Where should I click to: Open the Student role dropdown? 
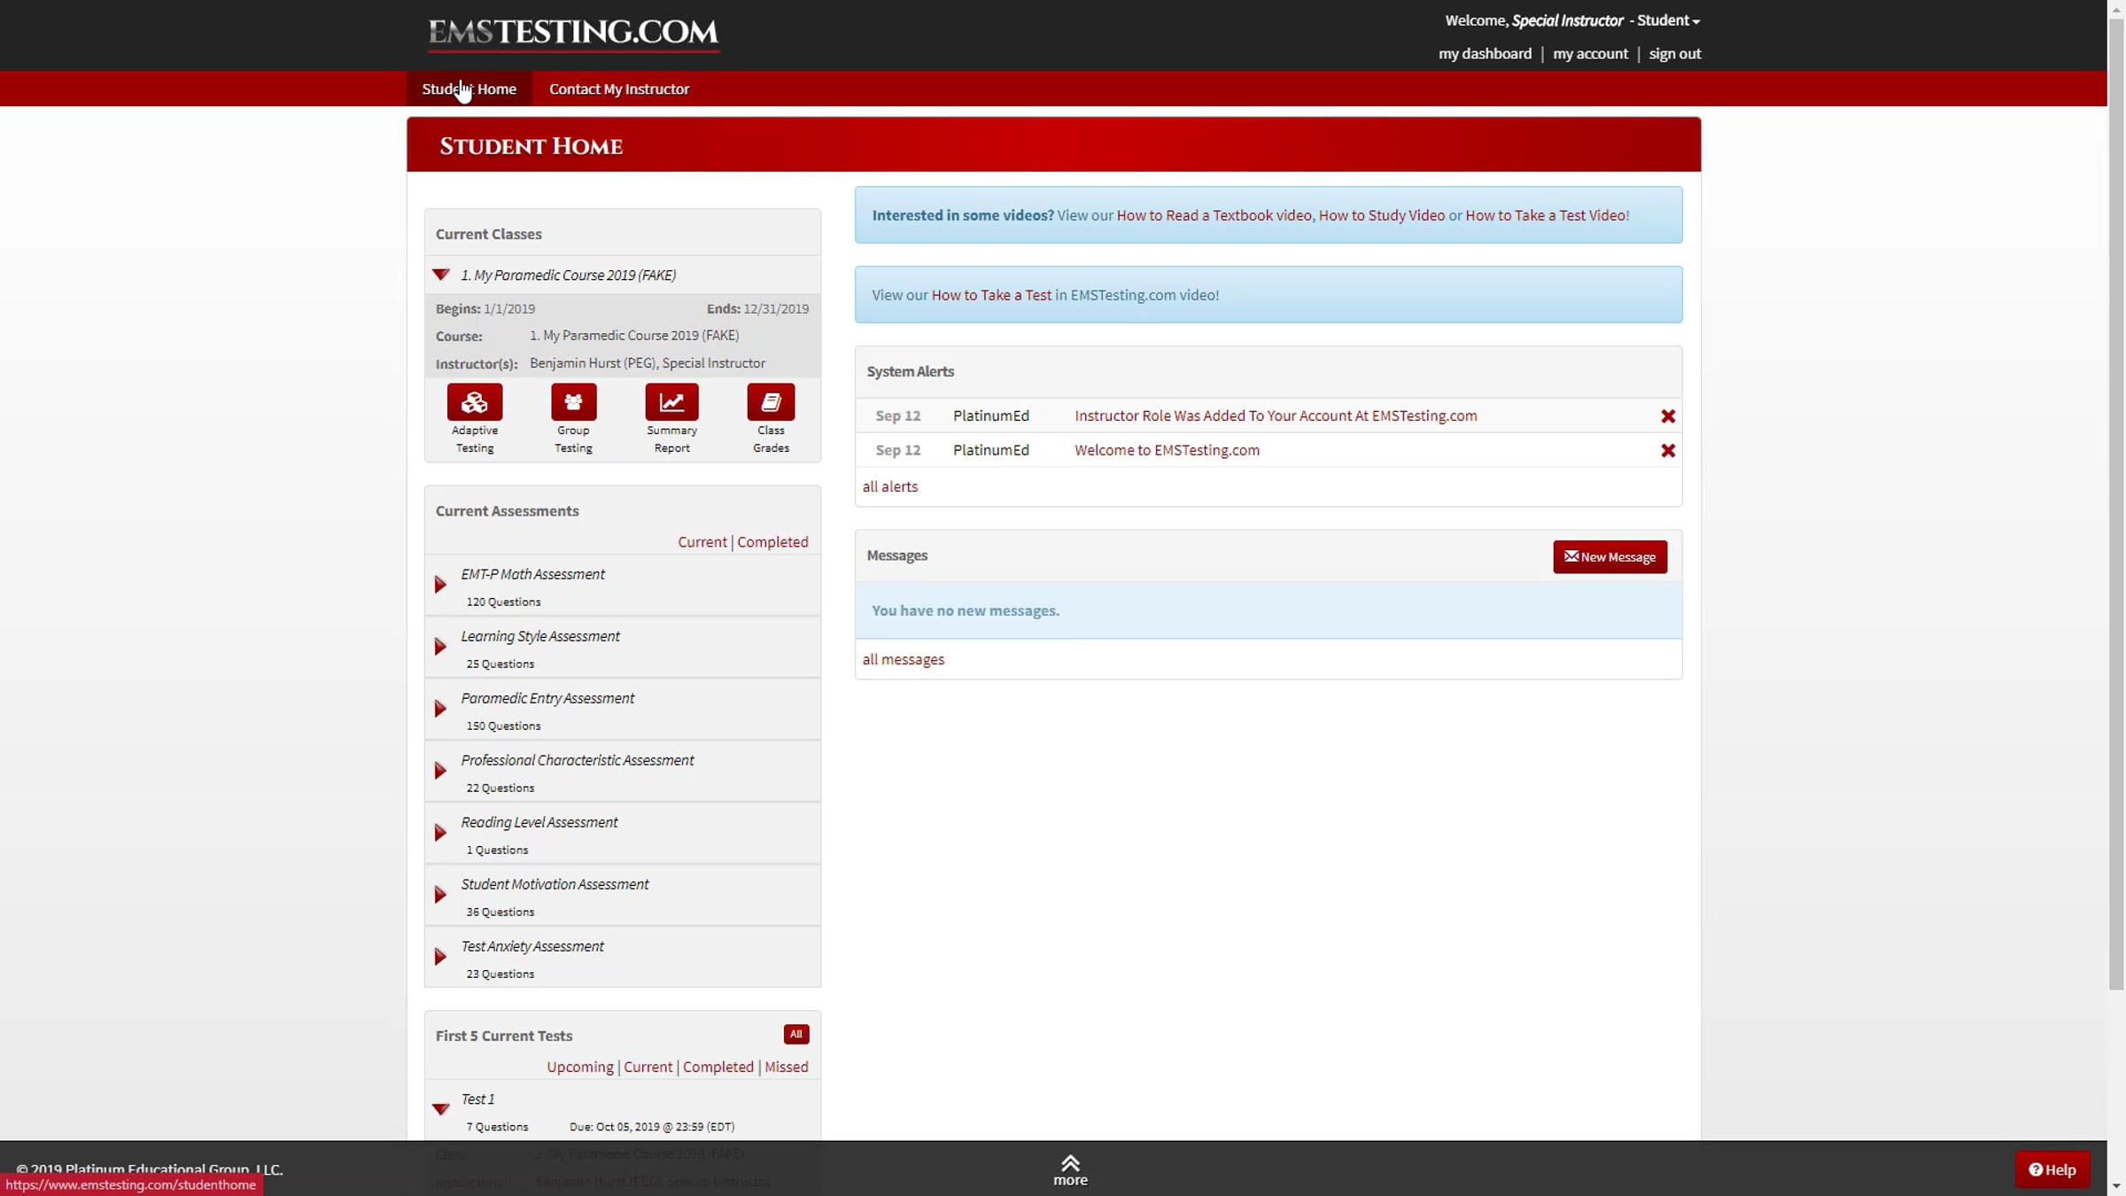pos(1668,20)
